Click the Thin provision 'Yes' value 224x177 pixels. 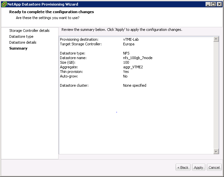[x=126, y=72]
